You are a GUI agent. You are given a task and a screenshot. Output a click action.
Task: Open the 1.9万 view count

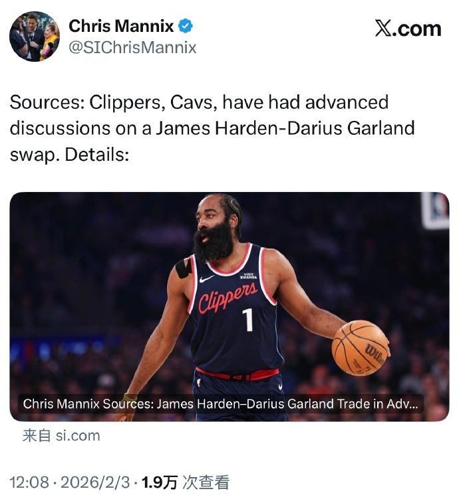[160, 482]
